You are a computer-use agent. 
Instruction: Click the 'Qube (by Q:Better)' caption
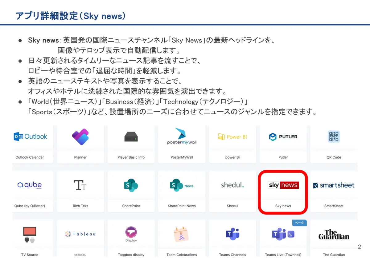pyautogui.click(x=30, y=206)
